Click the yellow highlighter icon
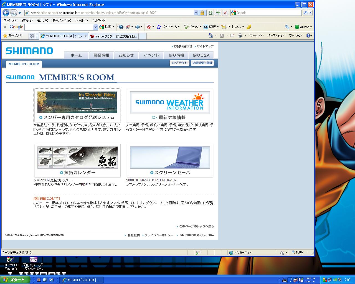 249,27
